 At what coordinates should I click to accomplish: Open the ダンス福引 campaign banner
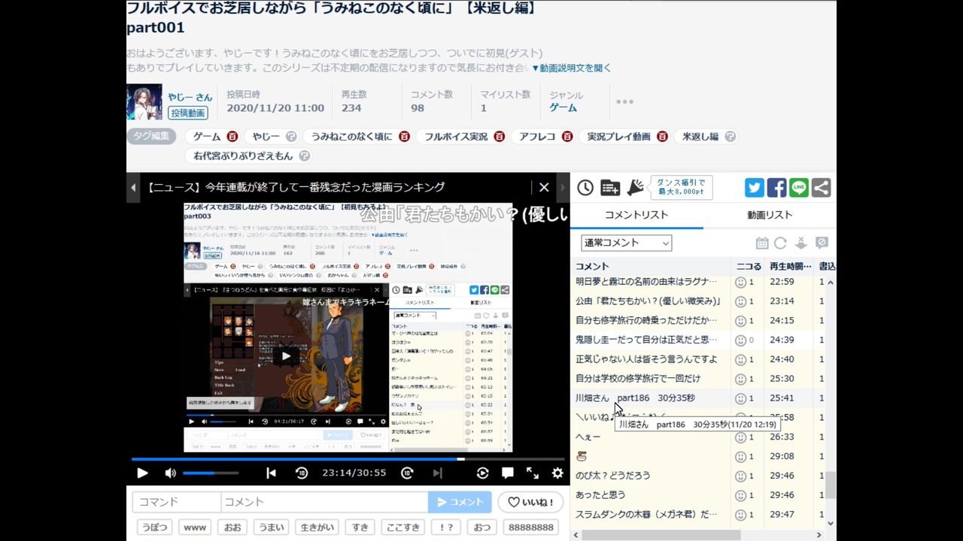point(681,187)
